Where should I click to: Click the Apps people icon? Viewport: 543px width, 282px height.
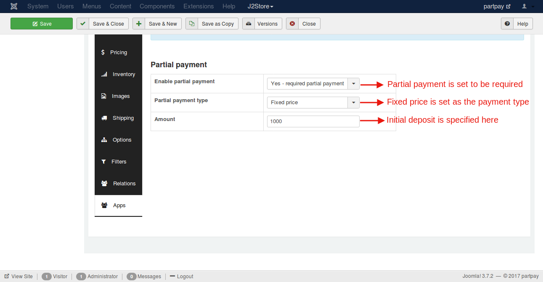[x=104, y=206]
